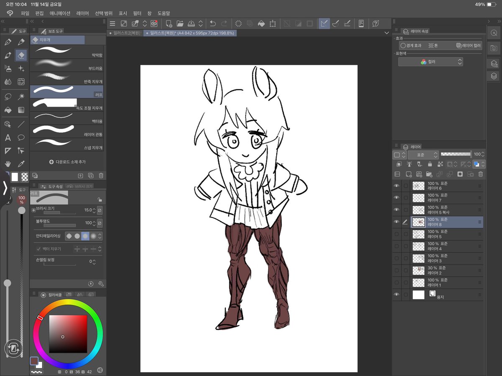Image resolution: width=502 pixels, height=376 pixels.
Task: Click the Clip Studio spiral icon
Action: click(154, 24)
